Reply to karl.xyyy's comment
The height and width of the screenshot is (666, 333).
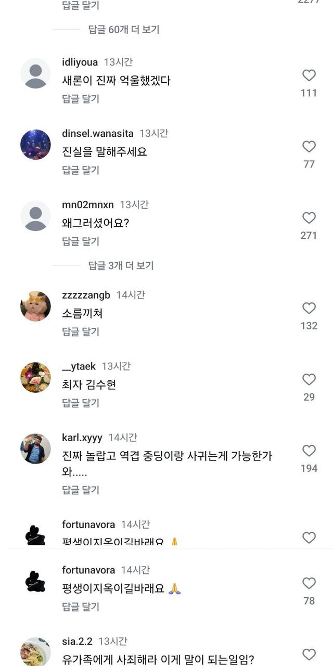(81, 490)
